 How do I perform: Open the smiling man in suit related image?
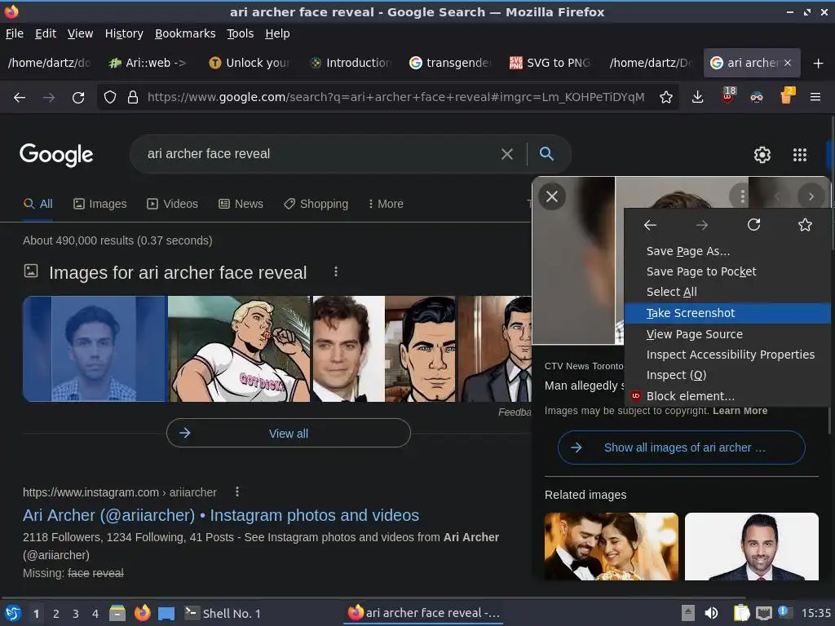(751, 547)
